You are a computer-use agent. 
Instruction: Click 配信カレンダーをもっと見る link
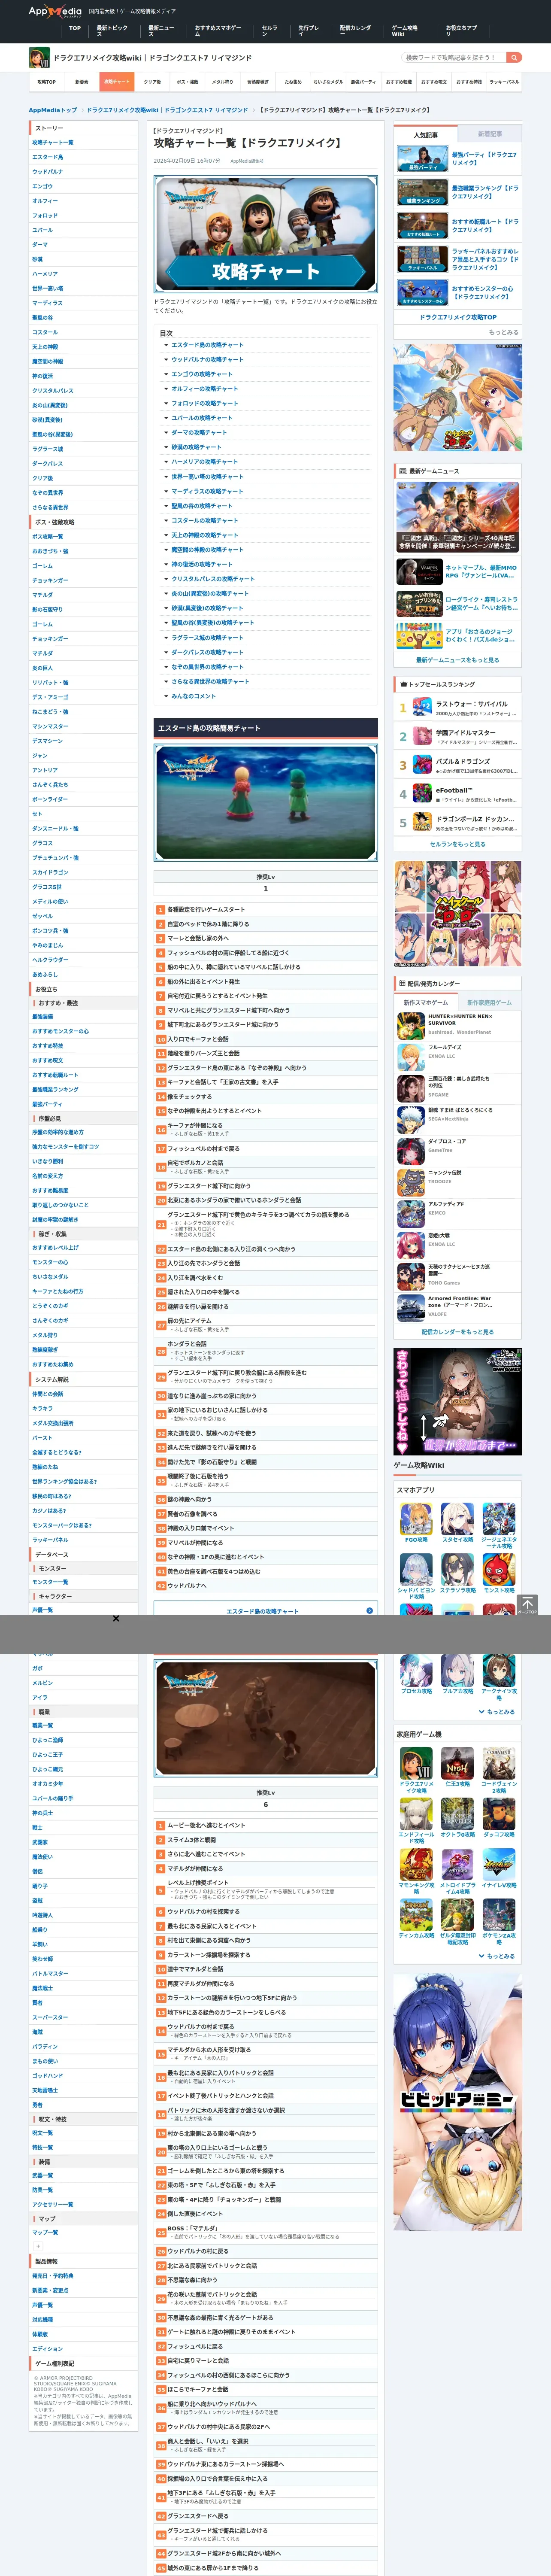coord(458,1332)
